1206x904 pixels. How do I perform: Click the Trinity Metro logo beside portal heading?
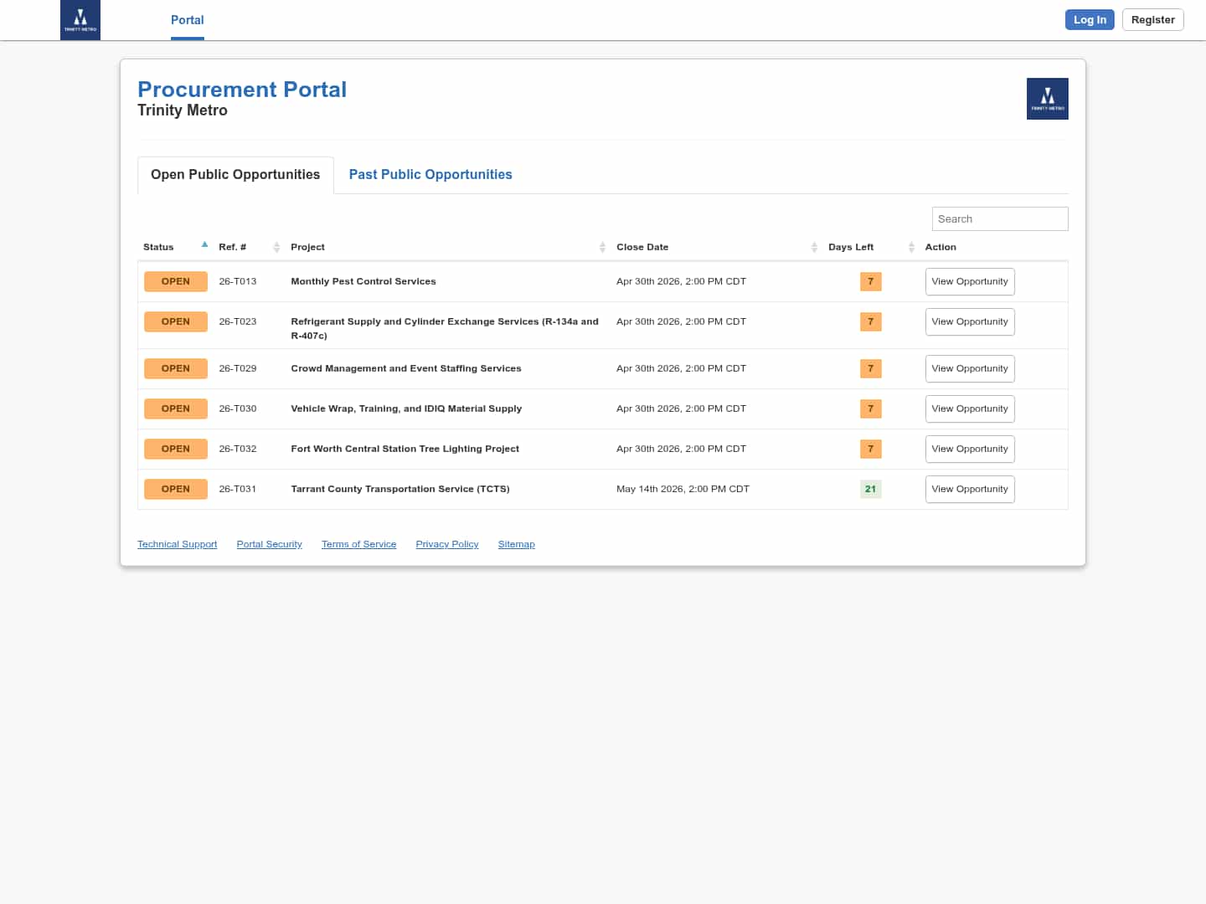click(1047, 99)
